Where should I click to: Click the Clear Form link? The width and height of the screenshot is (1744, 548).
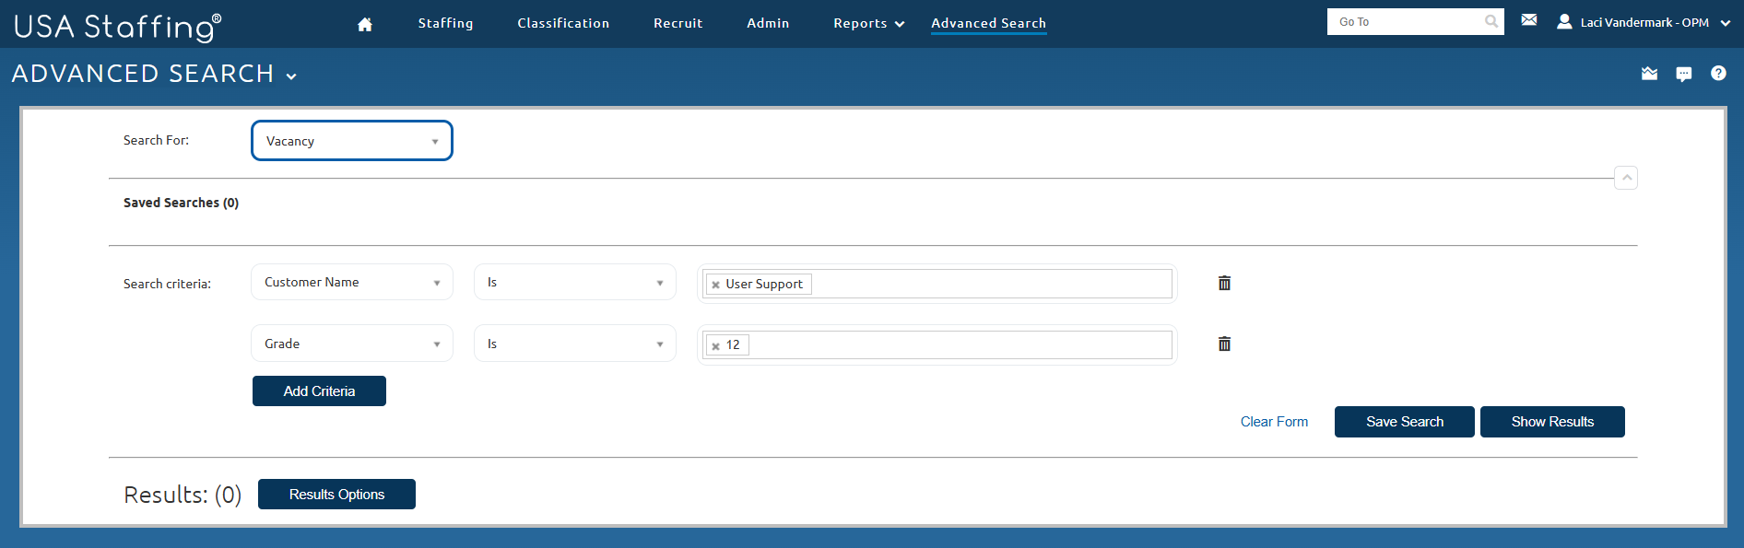[1274, 422]
